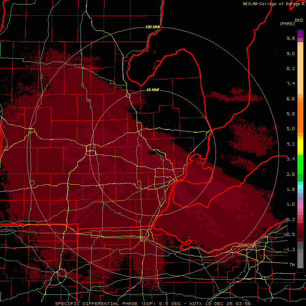The width and height of the screenshot is (306, 306).
Task: Click the TH threshold label on the legend
Action: (x=292, y=265)
